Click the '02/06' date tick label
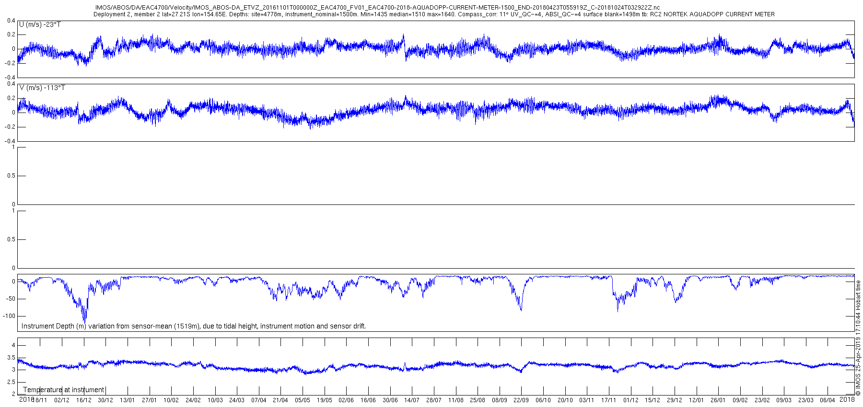This screenshot has width=863, height=407. (x=346, y=400)
